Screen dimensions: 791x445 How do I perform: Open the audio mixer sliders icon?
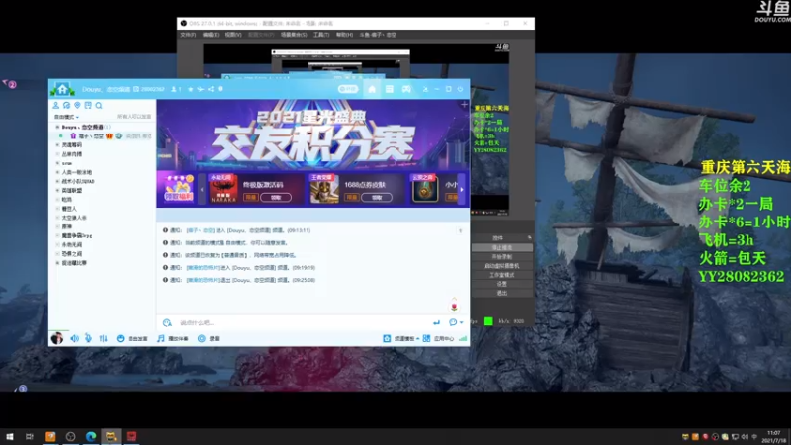(x=103, y=338)
